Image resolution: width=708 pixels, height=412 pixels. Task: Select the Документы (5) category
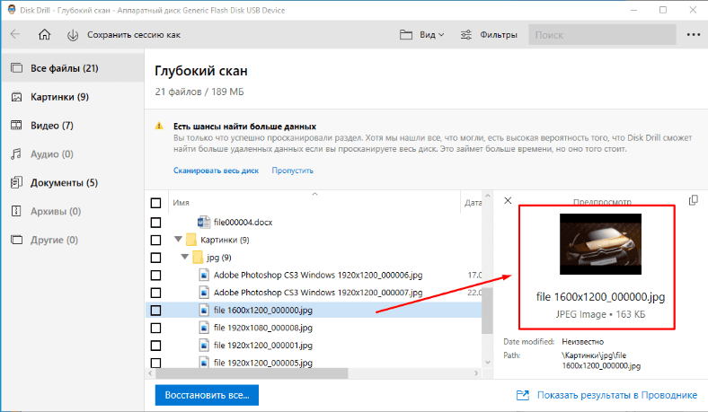click(63, 183)
